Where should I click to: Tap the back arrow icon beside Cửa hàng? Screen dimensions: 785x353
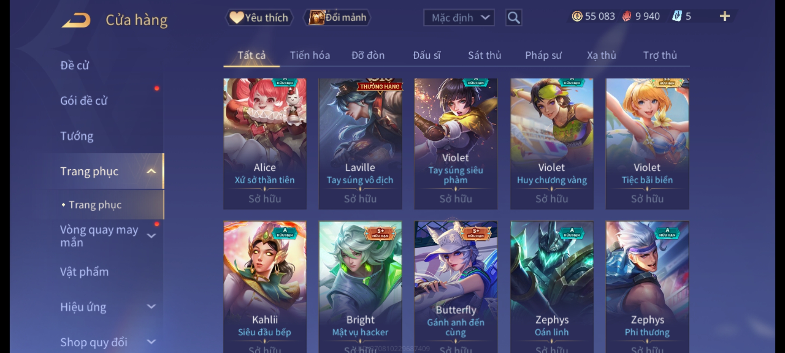point(76,20)
